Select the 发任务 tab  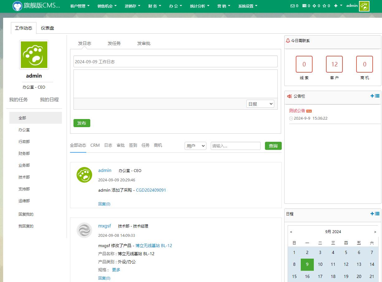[x=114, y=43]
